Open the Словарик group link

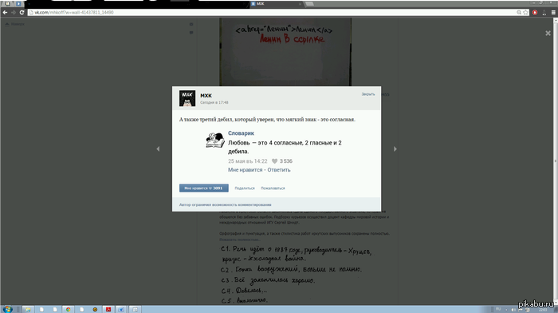(x=241, y=133)
